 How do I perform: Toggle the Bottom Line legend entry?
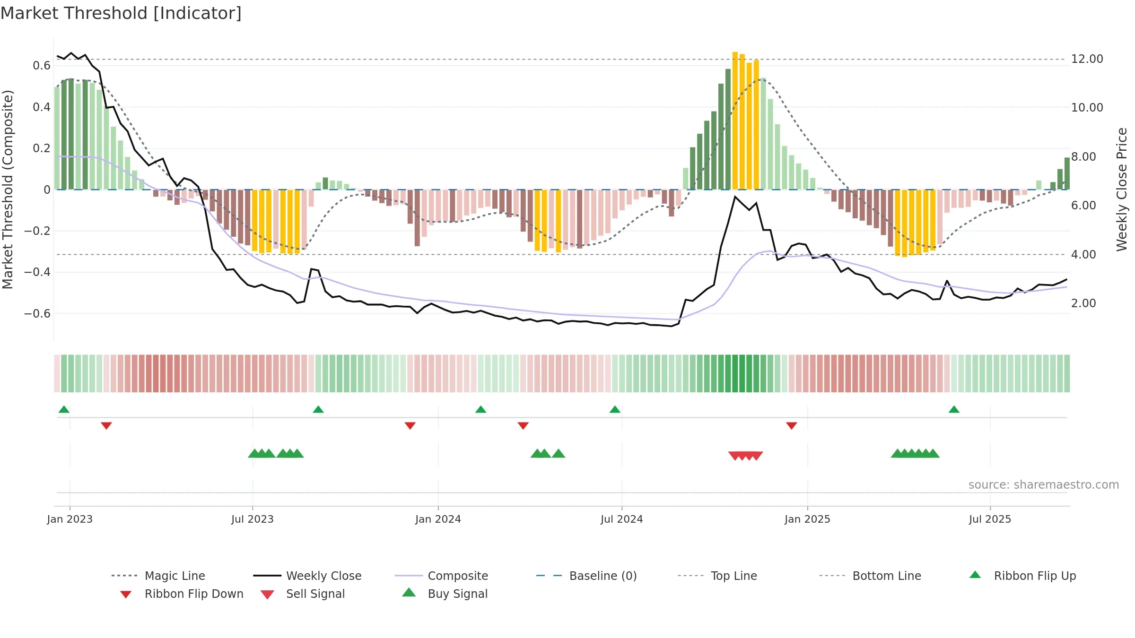pos(870,576)
